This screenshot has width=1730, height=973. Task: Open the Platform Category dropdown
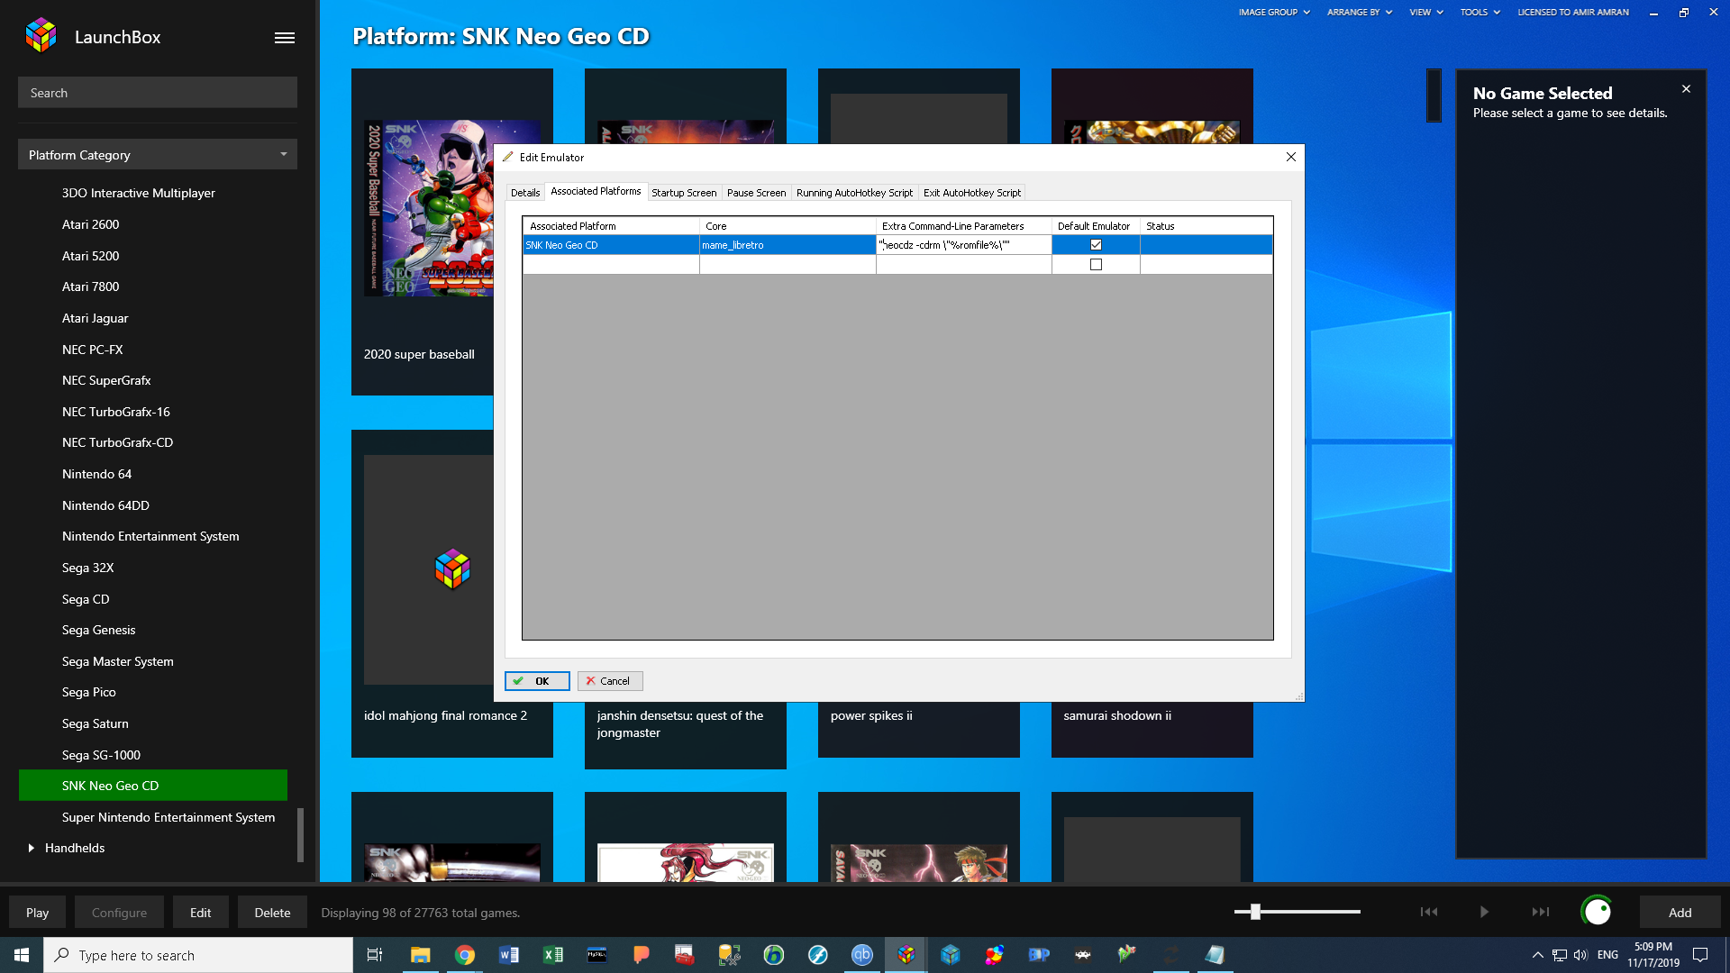click(x=158, y=155)
